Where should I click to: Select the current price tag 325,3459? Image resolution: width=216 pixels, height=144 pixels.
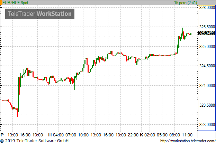(207, 33)
